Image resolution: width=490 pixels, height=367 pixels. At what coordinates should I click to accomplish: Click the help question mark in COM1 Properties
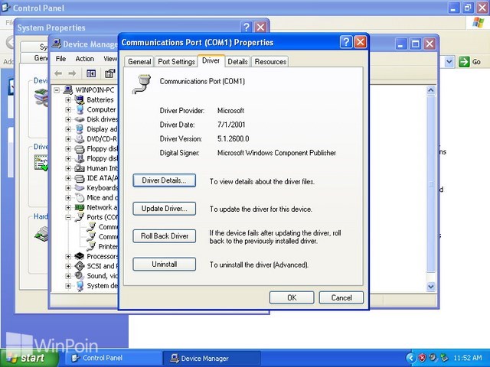pyautogui.click(x=346, y=42)
